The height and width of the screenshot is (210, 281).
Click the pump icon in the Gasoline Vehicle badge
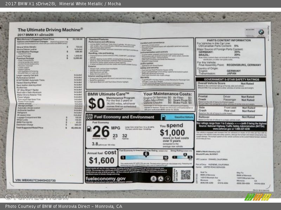(163, 117)
